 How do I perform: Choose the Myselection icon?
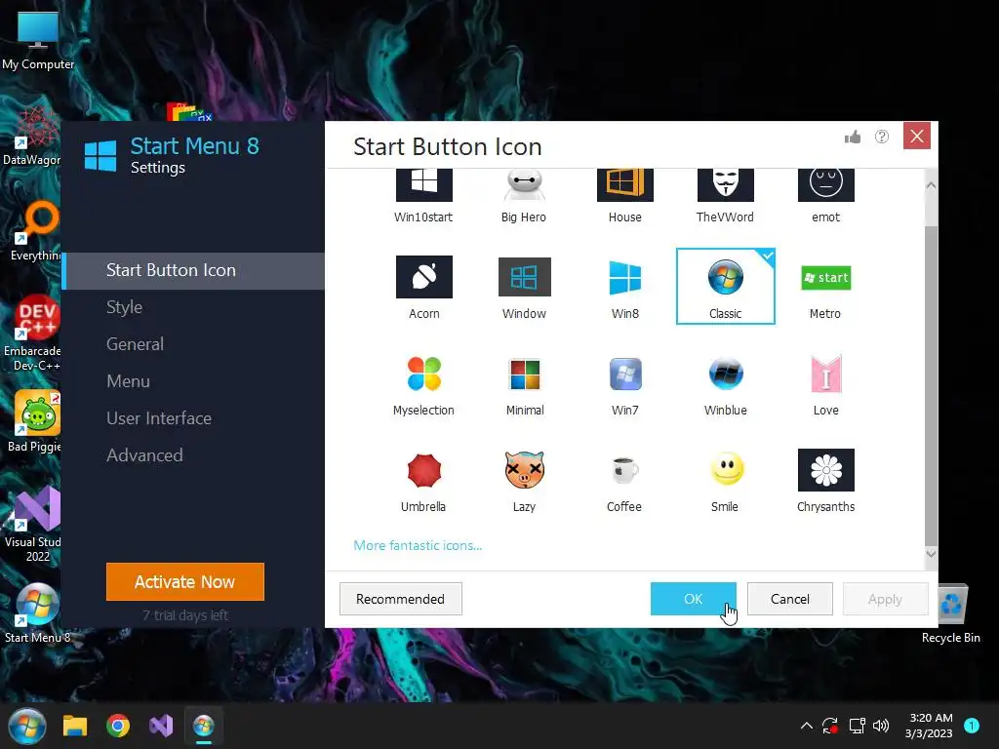coord(423,383)
